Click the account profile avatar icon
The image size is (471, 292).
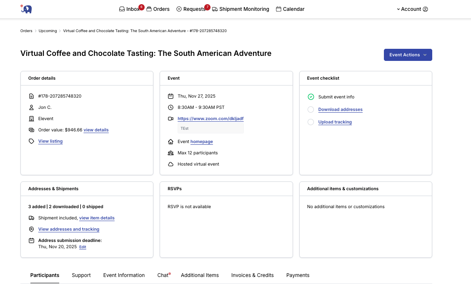coord(425,9)
